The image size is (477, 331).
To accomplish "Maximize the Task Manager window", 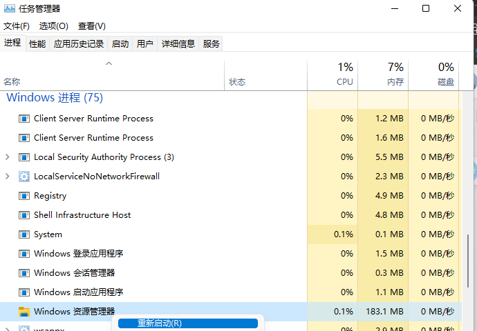I will [426, 8].
